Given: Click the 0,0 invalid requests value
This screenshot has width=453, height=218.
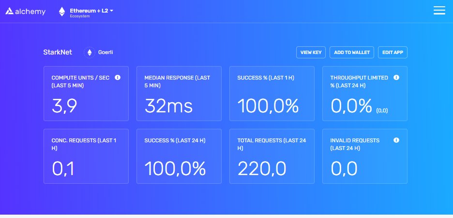Looking at the screenshot, I should pos(344,169).
